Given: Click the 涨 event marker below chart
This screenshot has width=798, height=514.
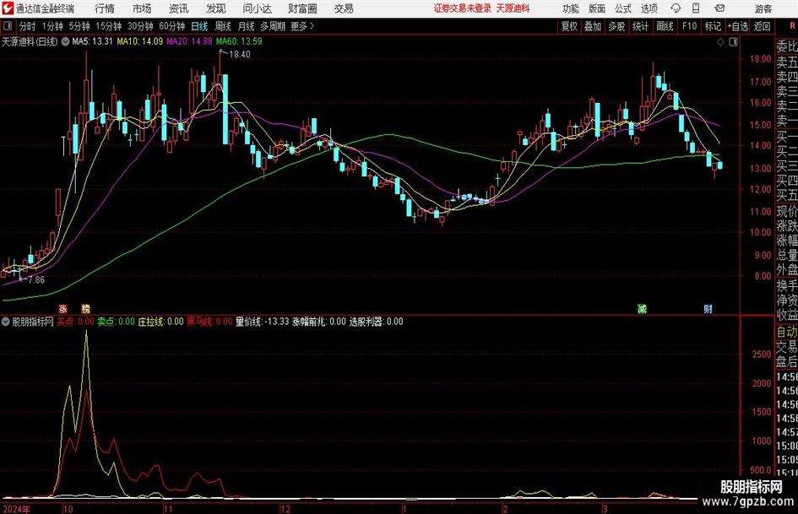Looking at the screenshot, I should [63, 308].
